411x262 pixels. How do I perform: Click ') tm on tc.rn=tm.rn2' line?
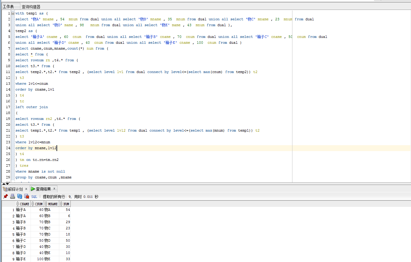(x=37, y=160)
